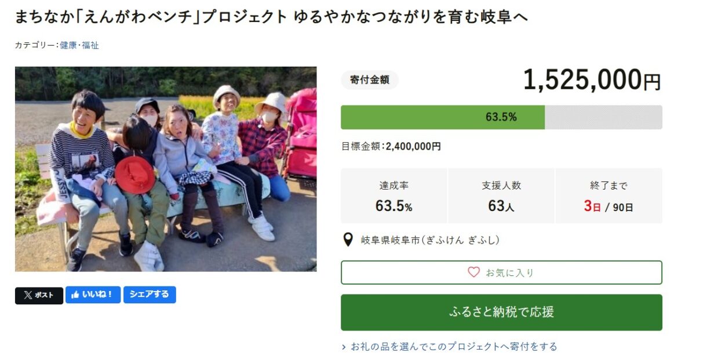This screenshot has height=356, width=707.
Task: Click the ふるさと納税で応援 button
Action: [x=501, y=312]
